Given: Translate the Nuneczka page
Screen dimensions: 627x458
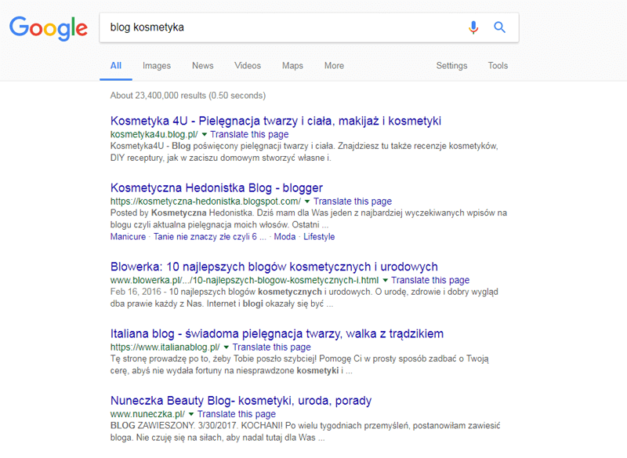Looking at the screenshot, I should 237,414.
